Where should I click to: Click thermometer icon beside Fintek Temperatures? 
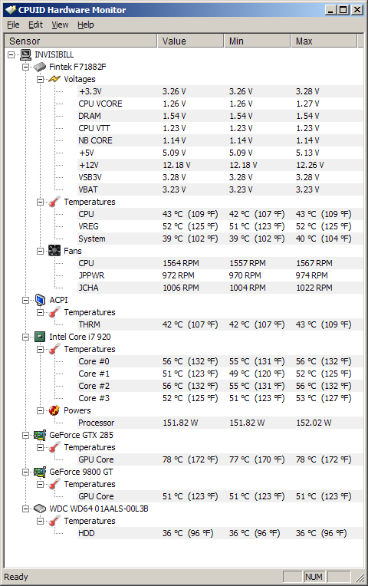[54, 202]
